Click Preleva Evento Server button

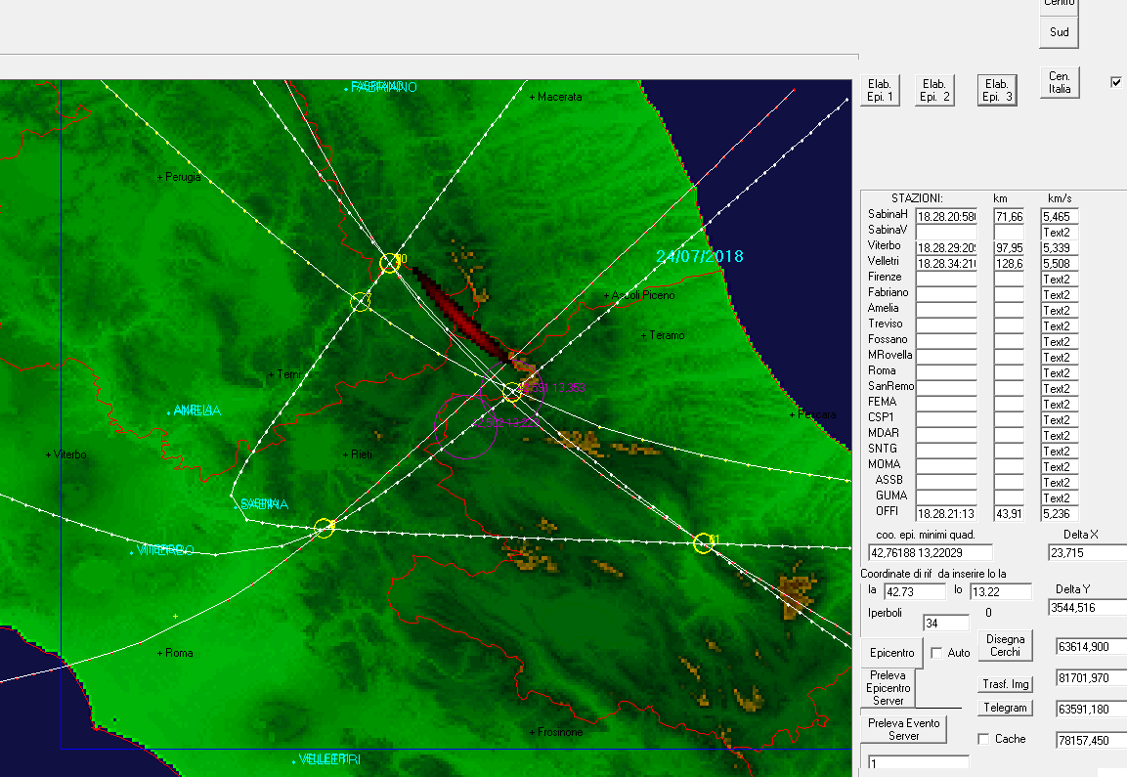click(x=903, y=729)
